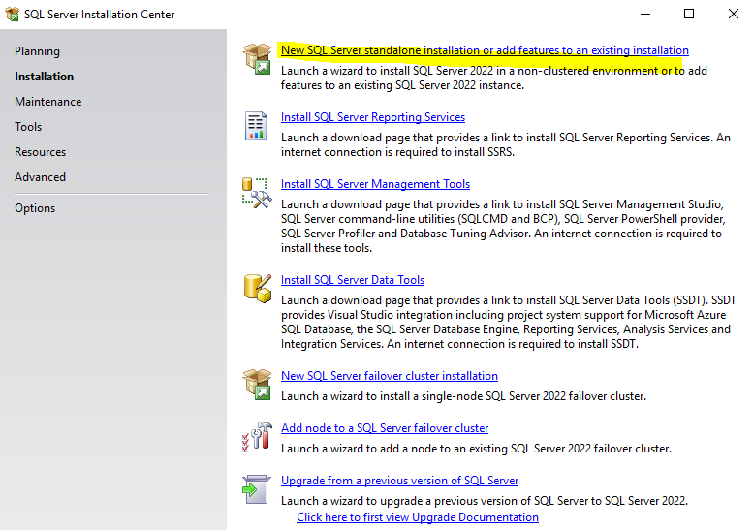Open Install SQL Server Reporting Services link
The width and height of the screenshot is (753, 530).
(x=373, y=117)
